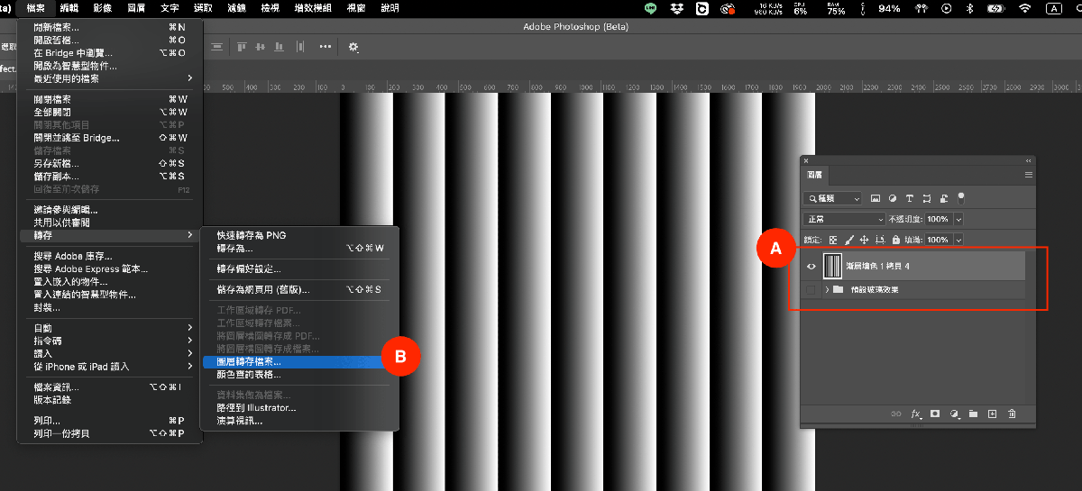The height and width of the screenshot is (491, 1082).
Task: Create a new layer group
Action: coord(973,414)
